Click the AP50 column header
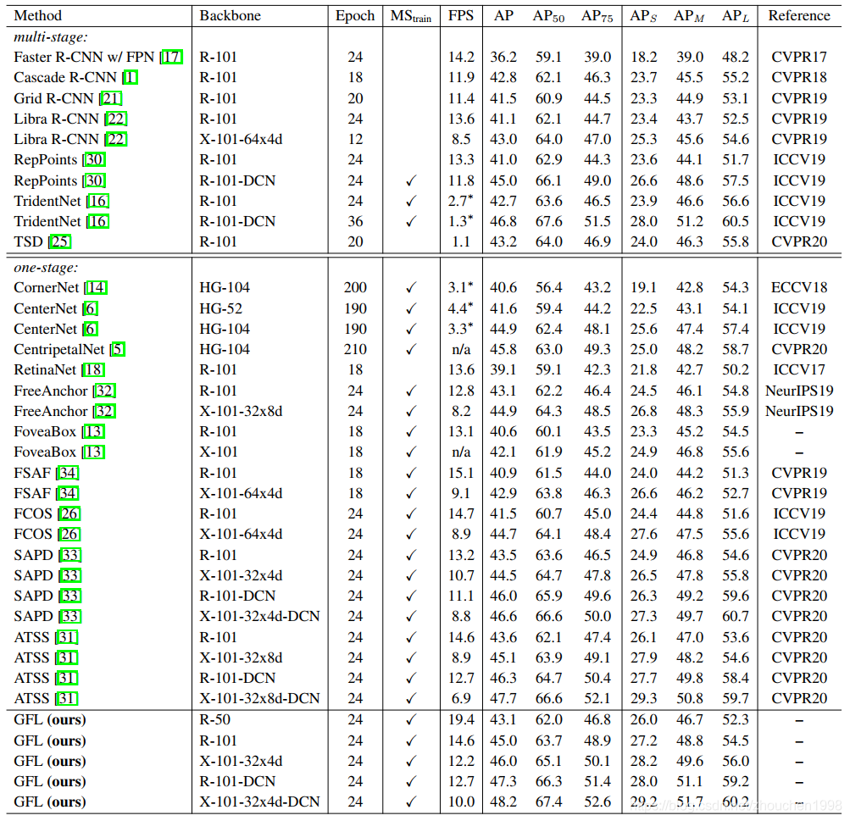 (x=548, y=16)
